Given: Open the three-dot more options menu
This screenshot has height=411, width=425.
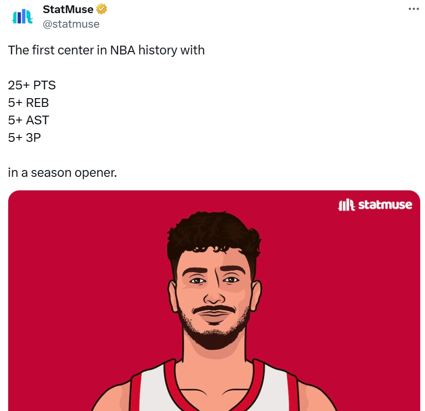Looking at the screenshot, I should 414,9.
